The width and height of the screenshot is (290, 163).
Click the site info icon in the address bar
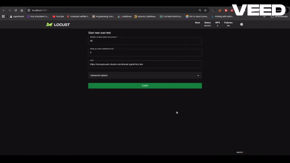[29, 10]
